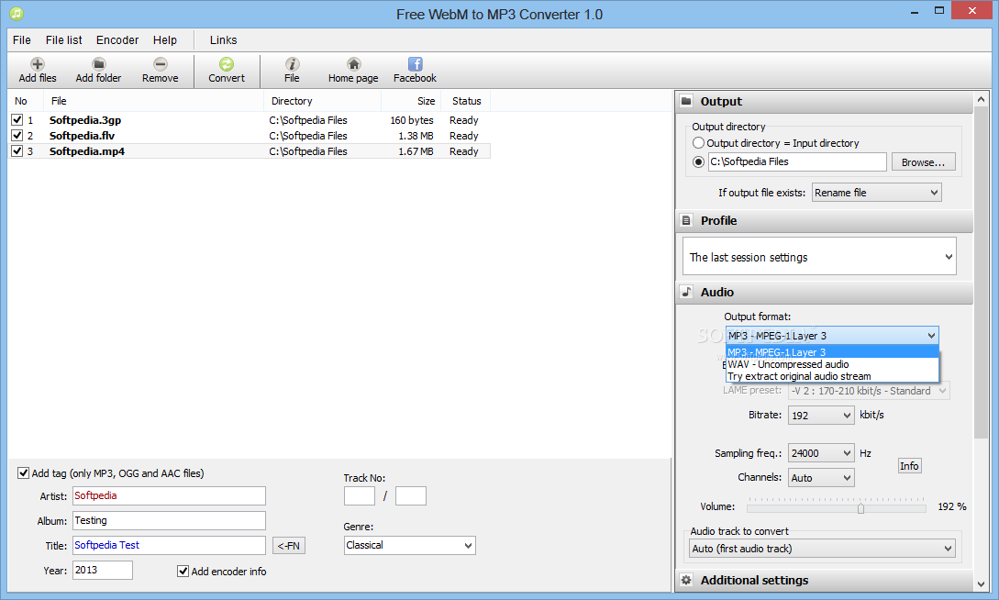Click the Additional settings gear icon
The height and width of the screenshot is (600, 999).
click(x=686, y=580)
